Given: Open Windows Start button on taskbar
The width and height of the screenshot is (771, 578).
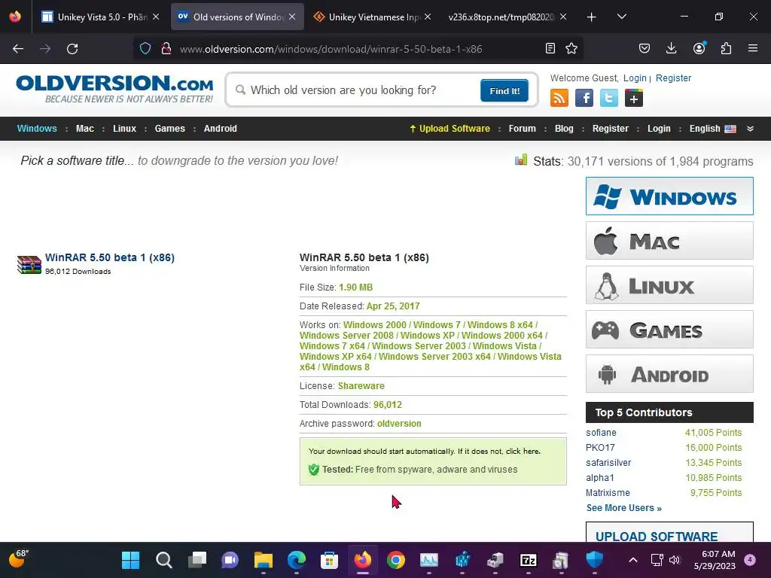Looking at the screenshot, I should click(130, 560).
